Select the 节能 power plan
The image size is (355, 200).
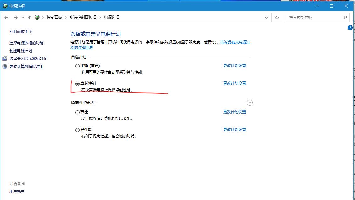coord(77,112)
